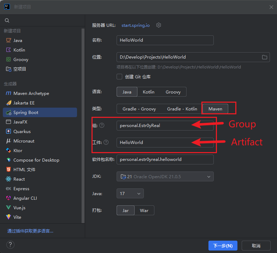Choose the Vue.js generator
Viewport: 277px width, 253px height.
tap(19, 208)
